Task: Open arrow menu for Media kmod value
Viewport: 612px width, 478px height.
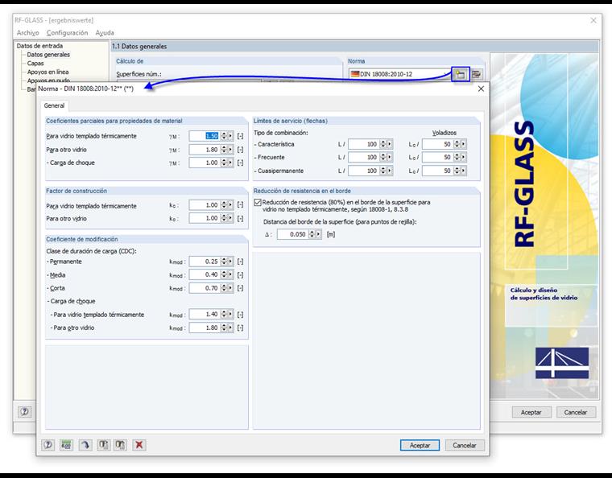Action: (230, 275)
